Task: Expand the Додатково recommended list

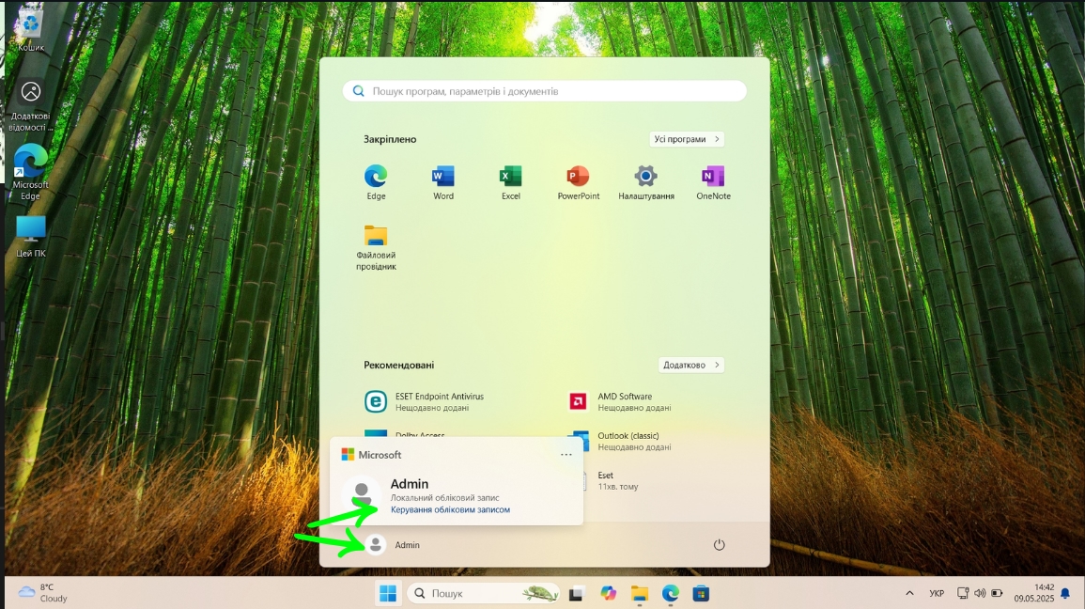Action: 691,365
